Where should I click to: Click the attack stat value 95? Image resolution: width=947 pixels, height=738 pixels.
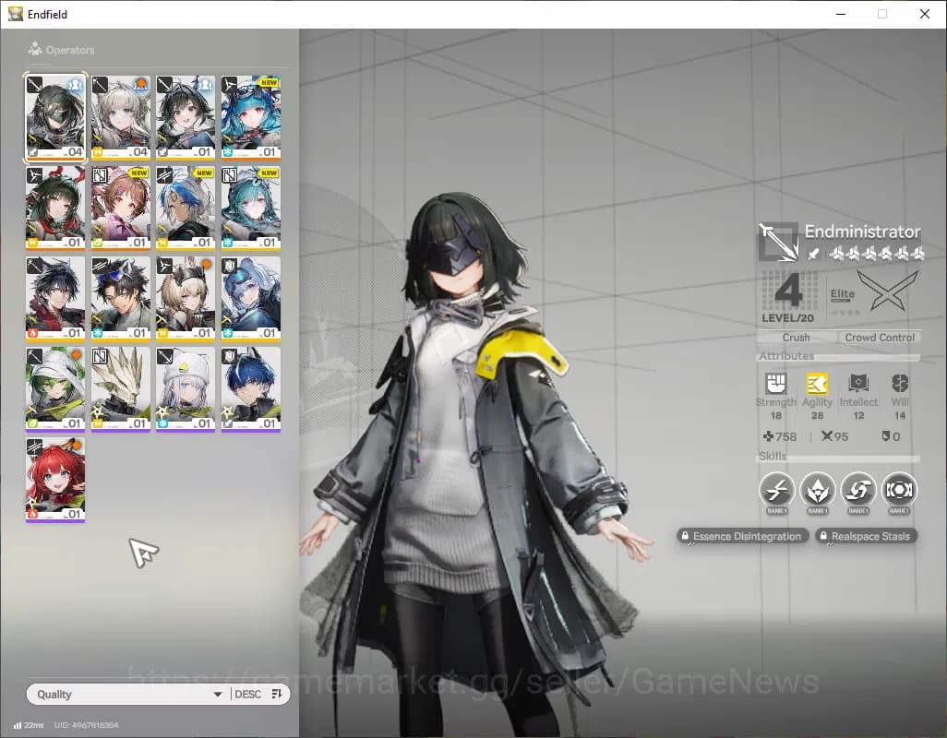(x=834, y=436)
